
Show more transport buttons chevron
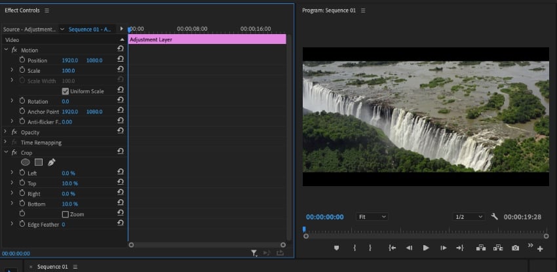click(x=530, y=245)
